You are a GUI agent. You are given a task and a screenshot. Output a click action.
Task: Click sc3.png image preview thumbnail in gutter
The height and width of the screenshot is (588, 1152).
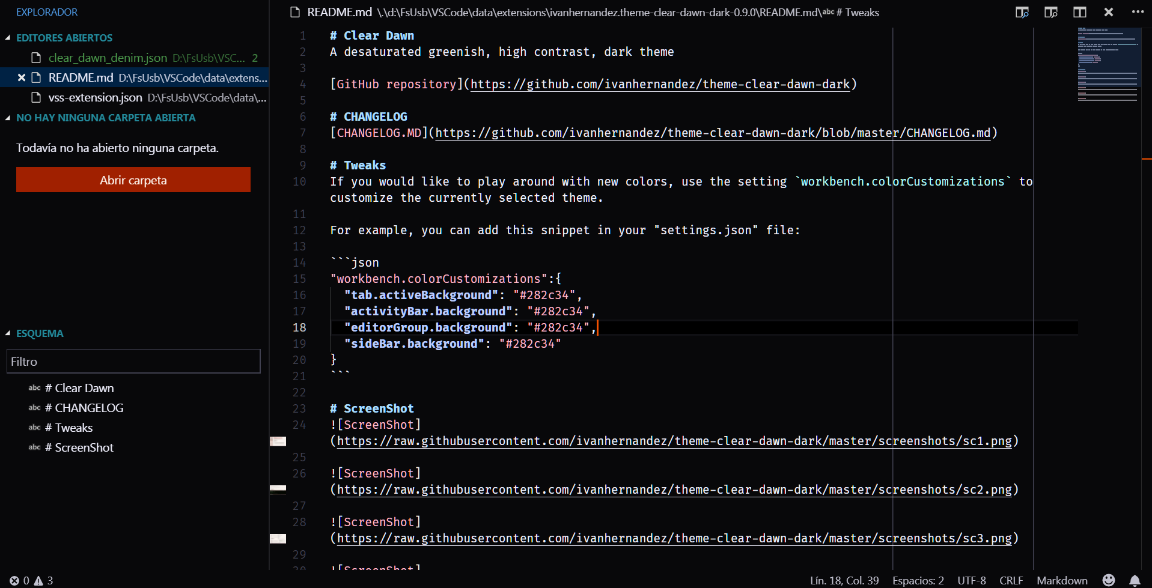(x=278, y=539)
